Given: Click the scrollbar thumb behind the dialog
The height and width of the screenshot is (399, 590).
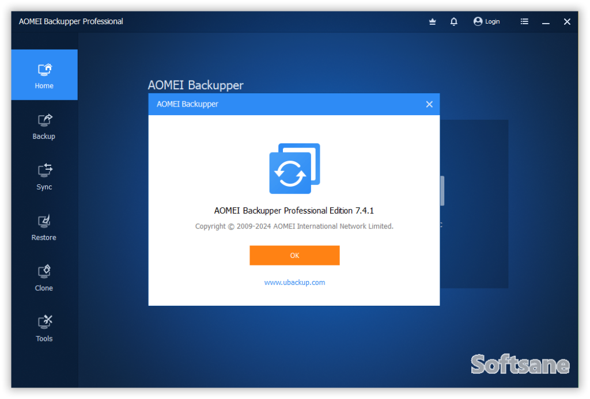Looking at the screenshot, I should pyautogui.click(x=442, y=191).
